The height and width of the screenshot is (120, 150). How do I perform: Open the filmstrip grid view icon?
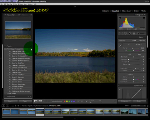12,106
